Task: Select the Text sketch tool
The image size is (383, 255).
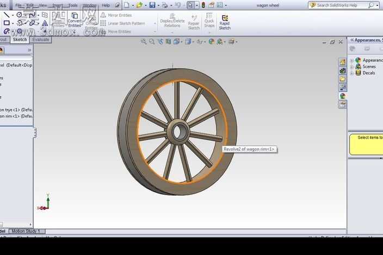Action: click(x=45, y=23)
